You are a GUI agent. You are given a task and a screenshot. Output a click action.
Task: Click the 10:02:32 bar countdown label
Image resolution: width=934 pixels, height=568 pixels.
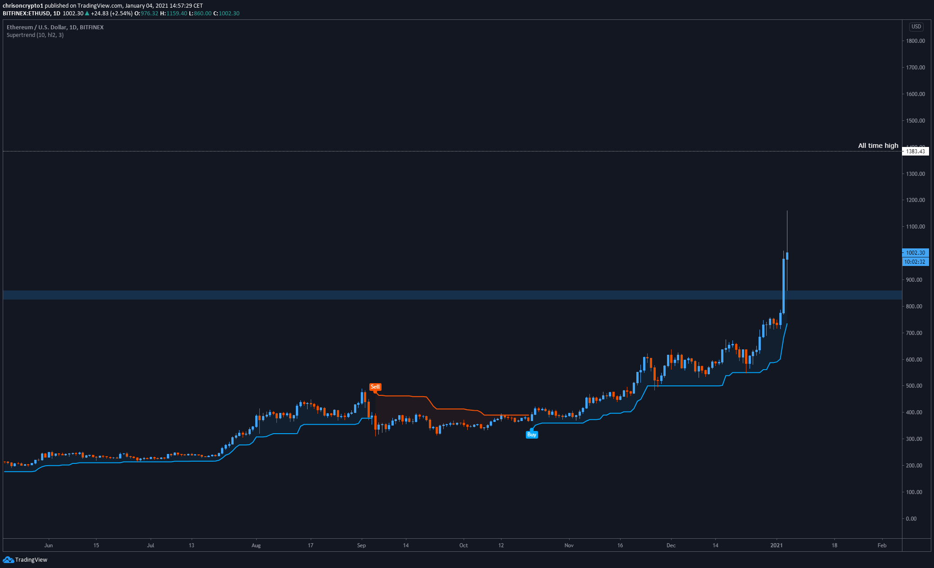click(916, 262)
